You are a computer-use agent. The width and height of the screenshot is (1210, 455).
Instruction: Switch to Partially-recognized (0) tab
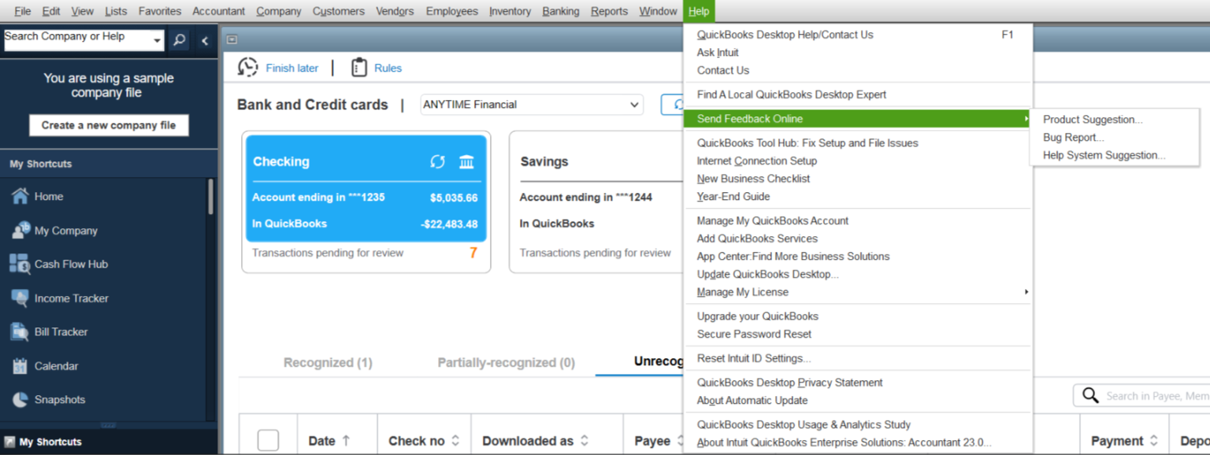point(507,363)
